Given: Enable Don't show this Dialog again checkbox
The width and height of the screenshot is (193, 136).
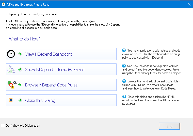Looking at the screenshot, I should point(3,125).
